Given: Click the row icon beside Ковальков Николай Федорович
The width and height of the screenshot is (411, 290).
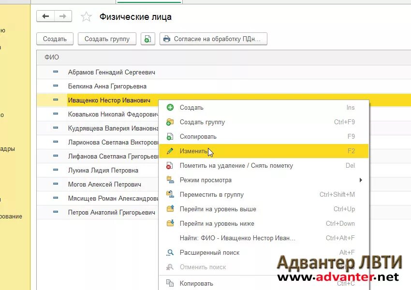Looking at the screenshot, I should pos(55,114).
